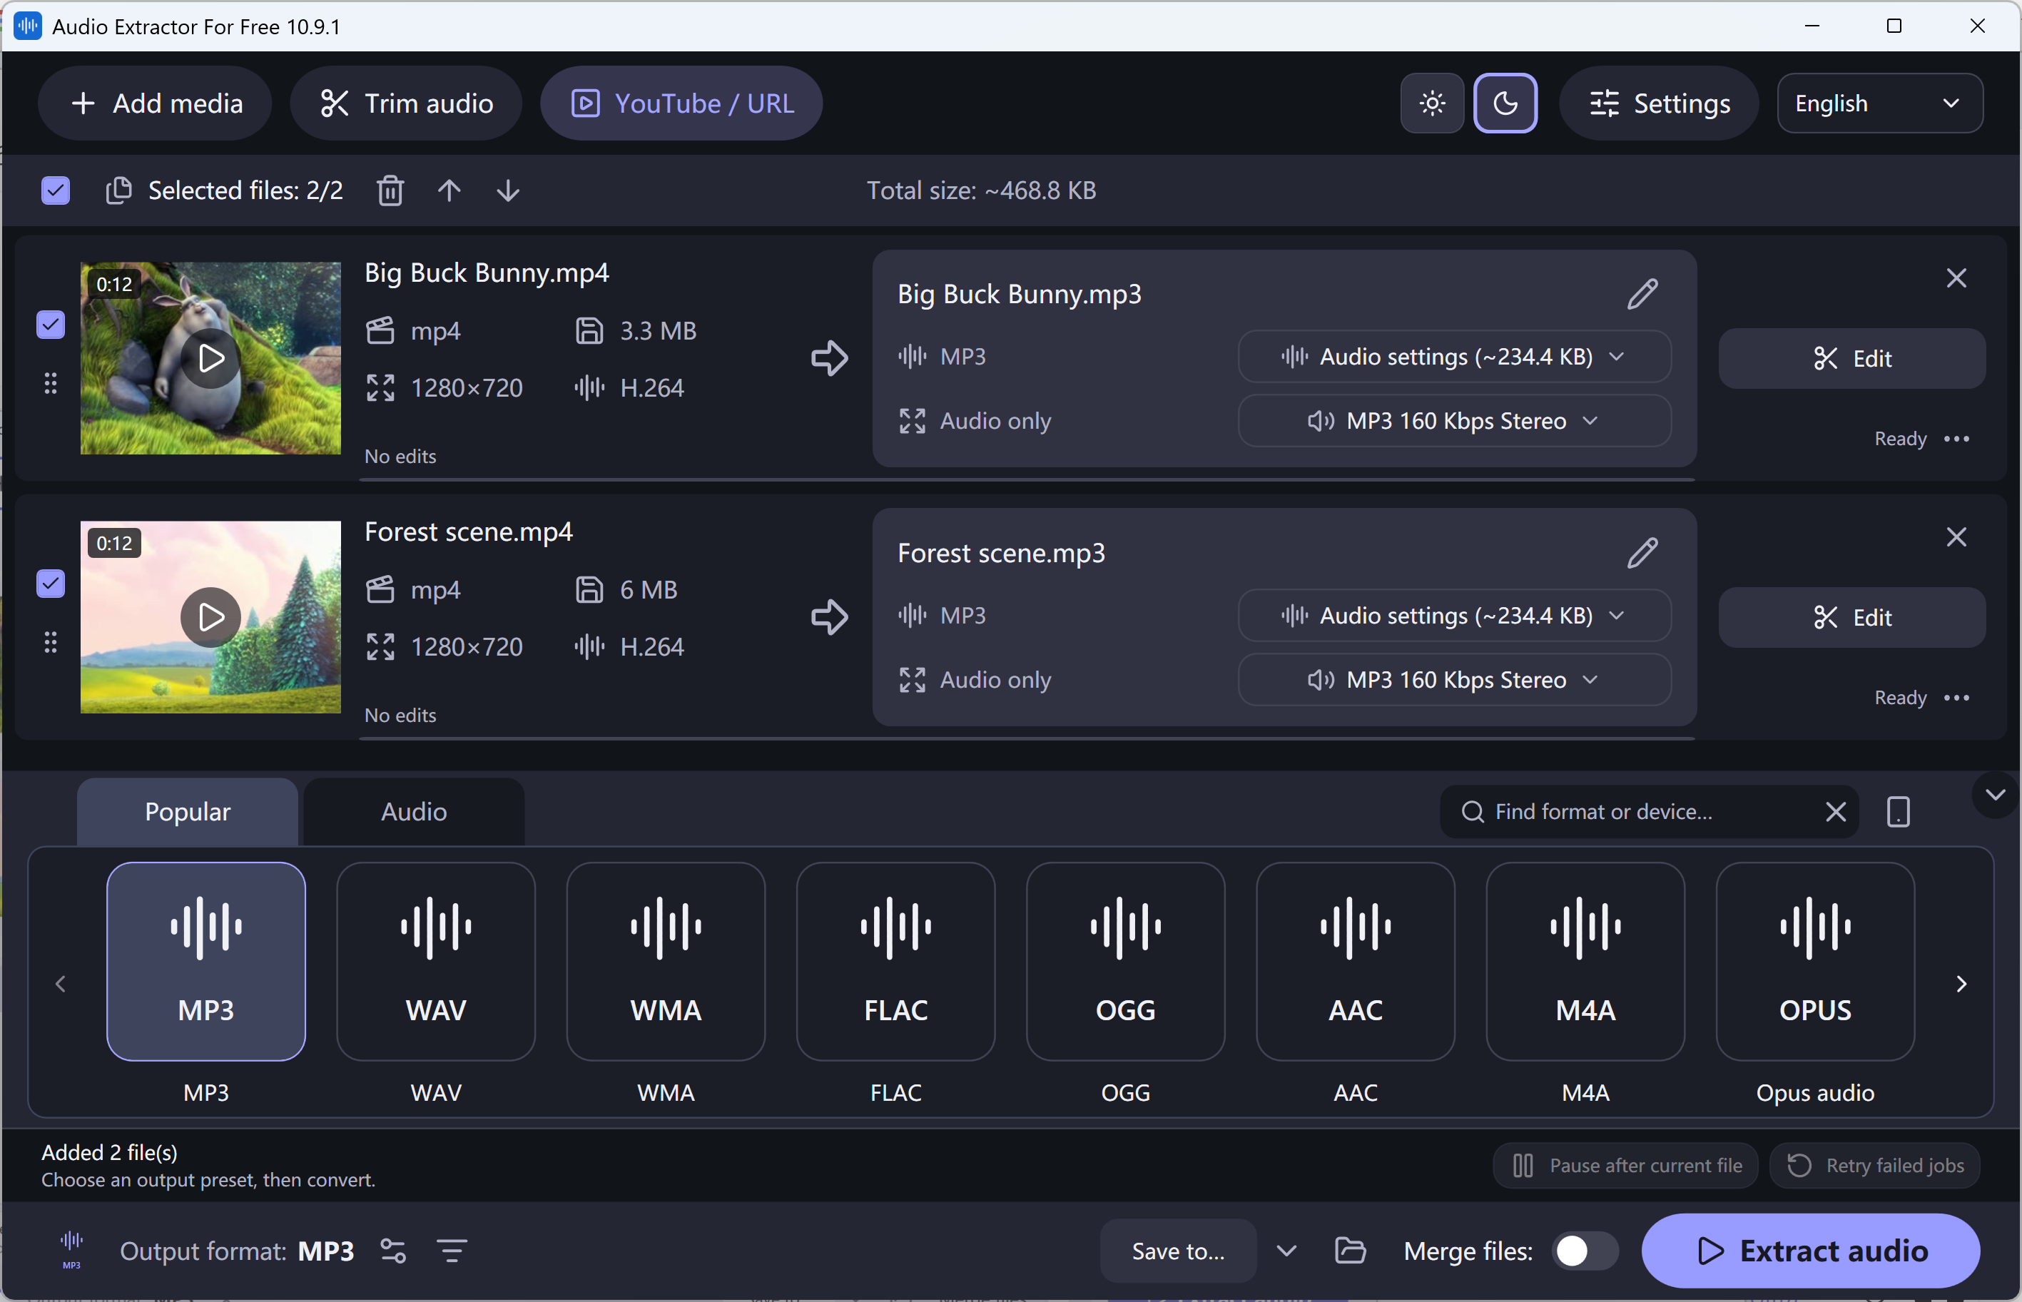2022x1302 pixels.
Task: Open Trim audio tool
Action: point(406,103)
